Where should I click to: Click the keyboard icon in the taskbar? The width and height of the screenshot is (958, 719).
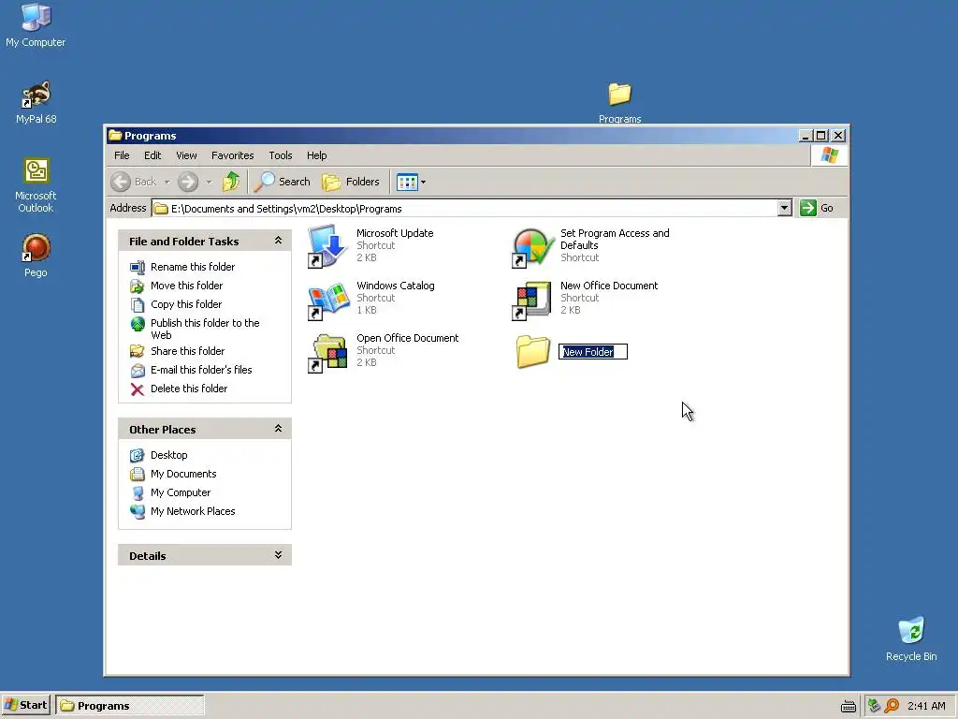848,706
